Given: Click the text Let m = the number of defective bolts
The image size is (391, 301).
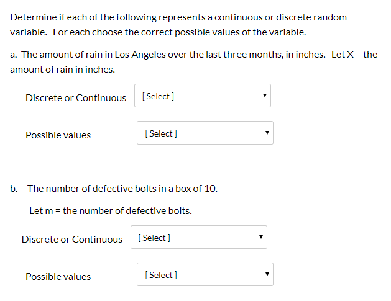Looking at the screenshot, I should [x=111, y=211].
